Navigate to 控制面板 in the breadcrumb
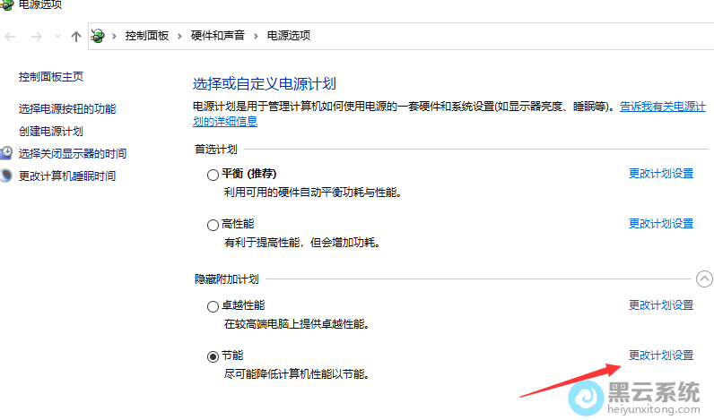Screen dimensions: 714x420 pyautogui.click(x=147, y=36)
